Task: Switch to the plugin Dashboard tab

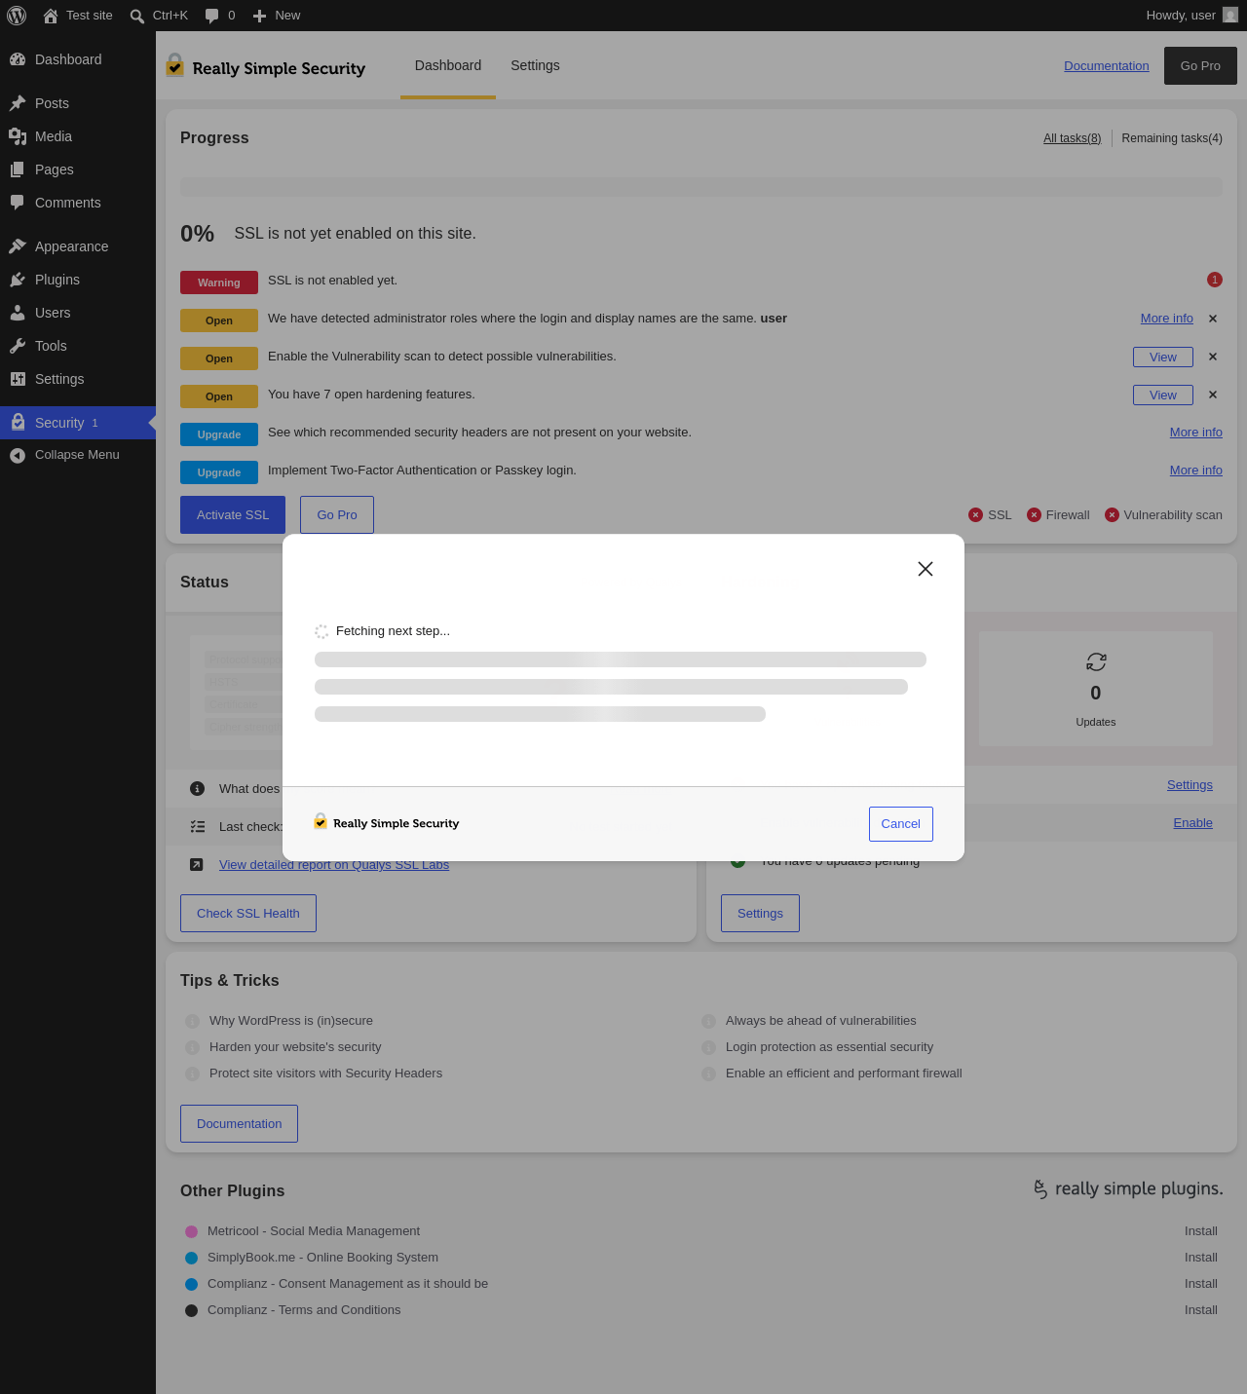Action: tap(448, 65)
